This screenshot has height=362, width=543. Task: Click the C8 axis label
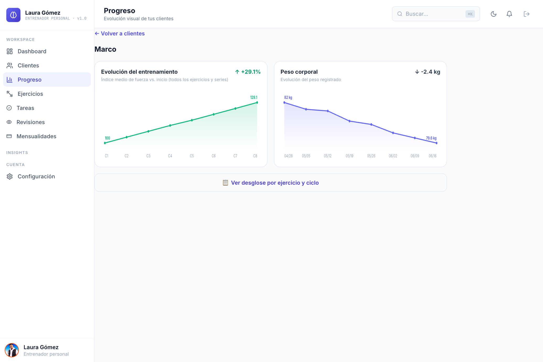click(x=255, y=156)
